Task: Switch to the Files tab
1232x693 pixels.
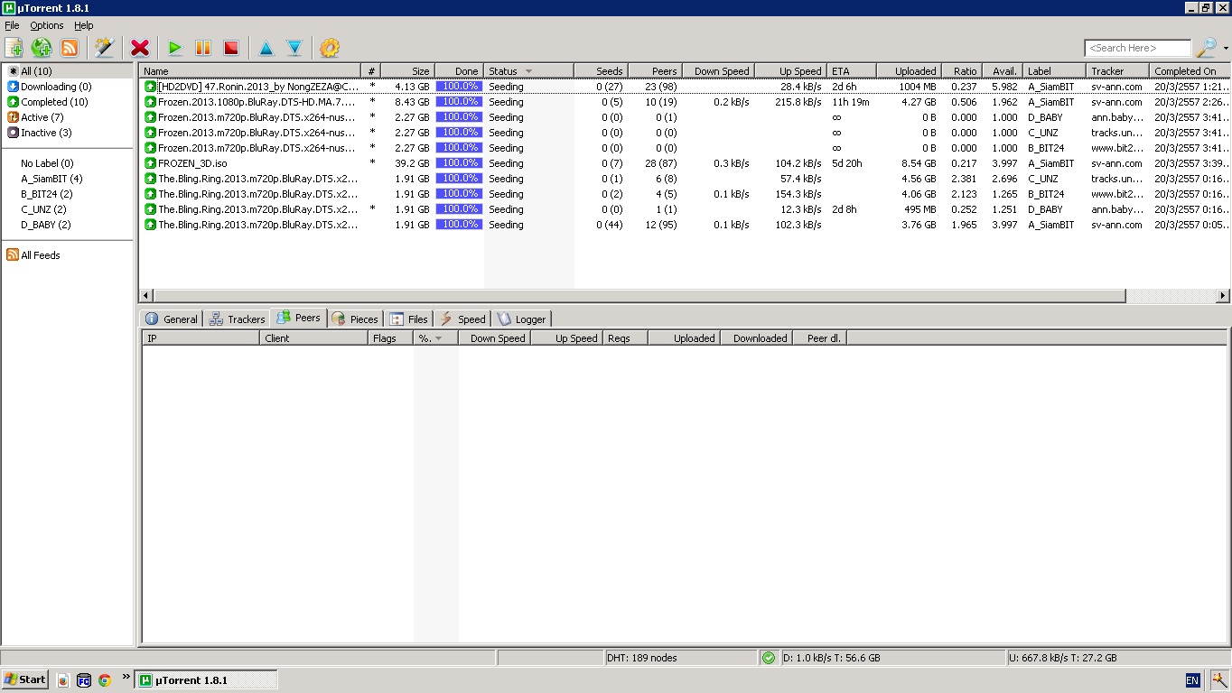Action: point(408,319)
